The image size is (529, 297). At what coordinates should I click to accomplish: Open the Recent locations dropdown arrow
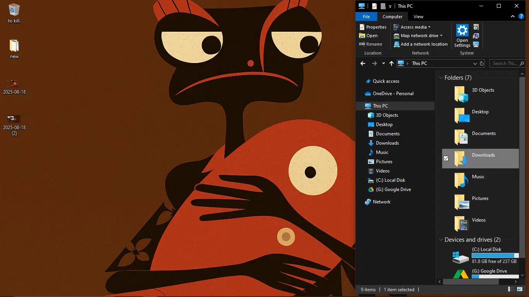pyautogui.click(x=383, y=63)
